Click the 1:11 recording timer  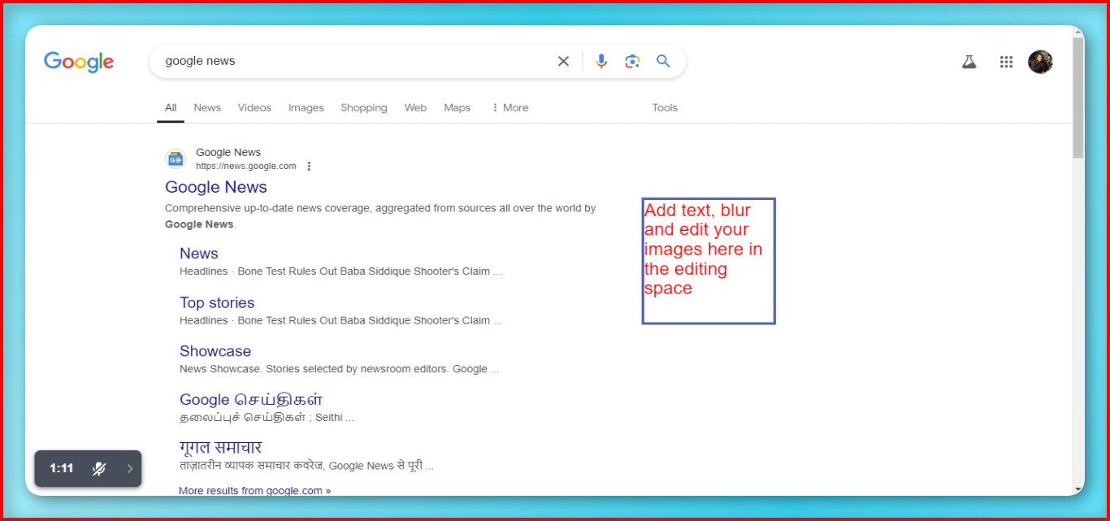pyautogui.click(x=62, y=468)
